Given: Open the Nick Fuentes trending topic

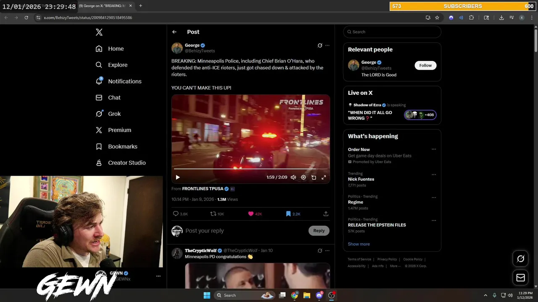Looking at the screenshot, I should tap(361, 179).
